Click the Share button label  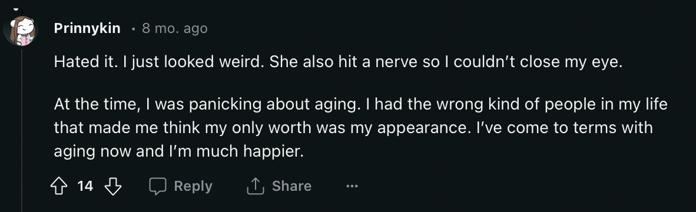coord(291,186)
